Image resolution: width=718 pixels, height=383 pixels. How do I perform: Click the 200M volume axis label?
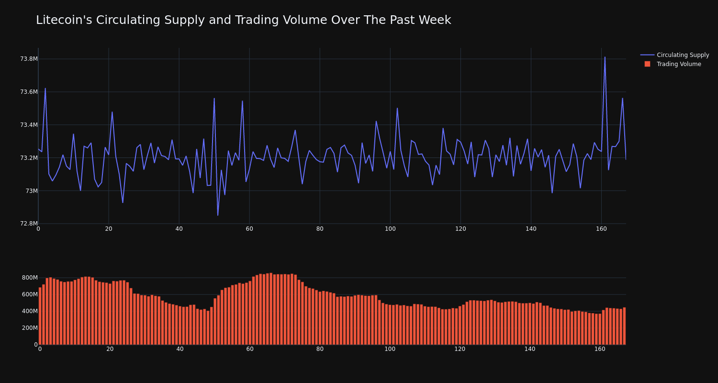click(30, 328)
